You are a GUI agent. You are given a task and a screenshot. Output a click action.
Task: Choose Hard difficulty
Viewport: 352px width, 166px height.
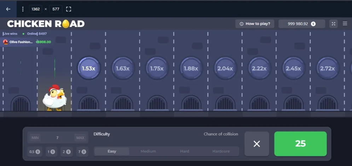(185, 151)
